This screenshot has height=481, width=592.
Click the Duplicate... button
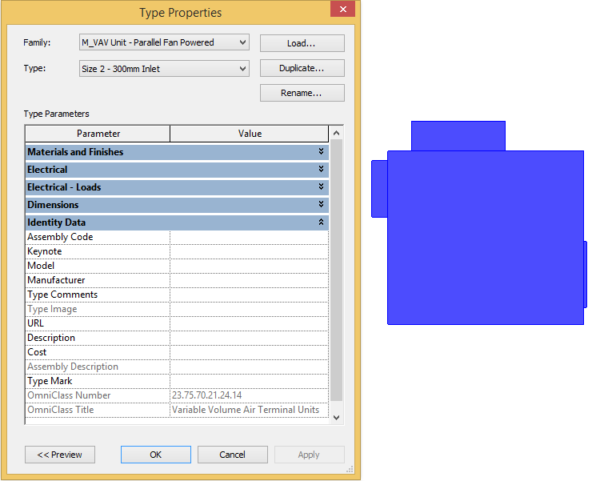coord(302,68)
